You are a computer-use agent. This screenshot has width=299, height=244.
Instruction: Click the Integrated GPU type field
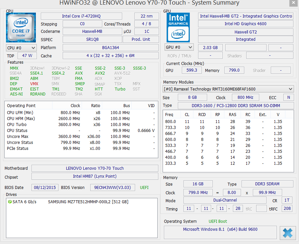click(246, 39)
